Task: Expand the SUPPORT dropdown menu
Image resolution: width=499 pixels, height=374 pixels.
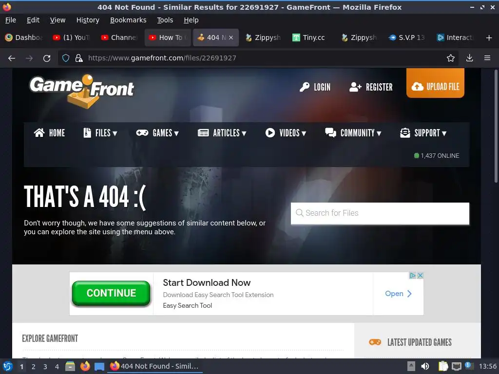Action: coord(423,132)
